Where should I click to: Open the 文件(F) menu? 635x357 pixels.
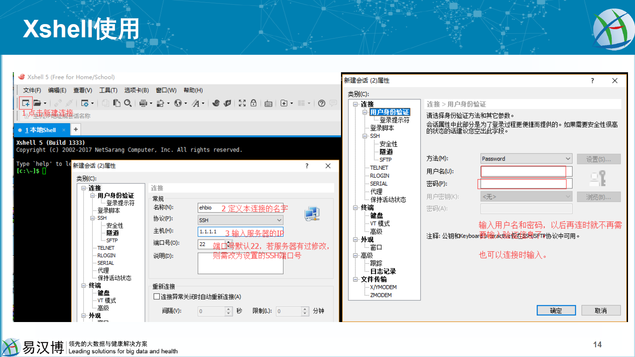(x=32, y=90)
